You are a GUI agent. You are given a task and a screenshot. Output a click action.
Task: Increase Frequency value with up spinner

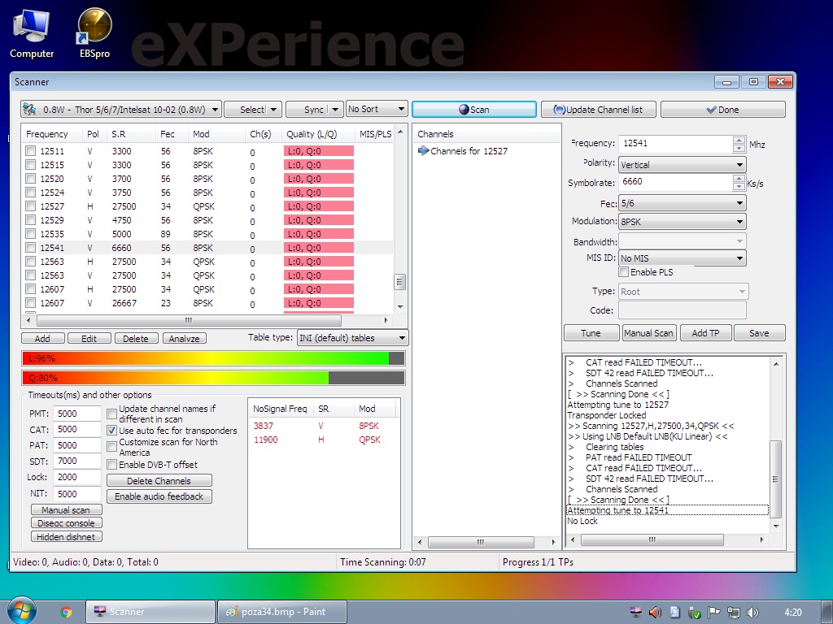(x=739, y=140)
